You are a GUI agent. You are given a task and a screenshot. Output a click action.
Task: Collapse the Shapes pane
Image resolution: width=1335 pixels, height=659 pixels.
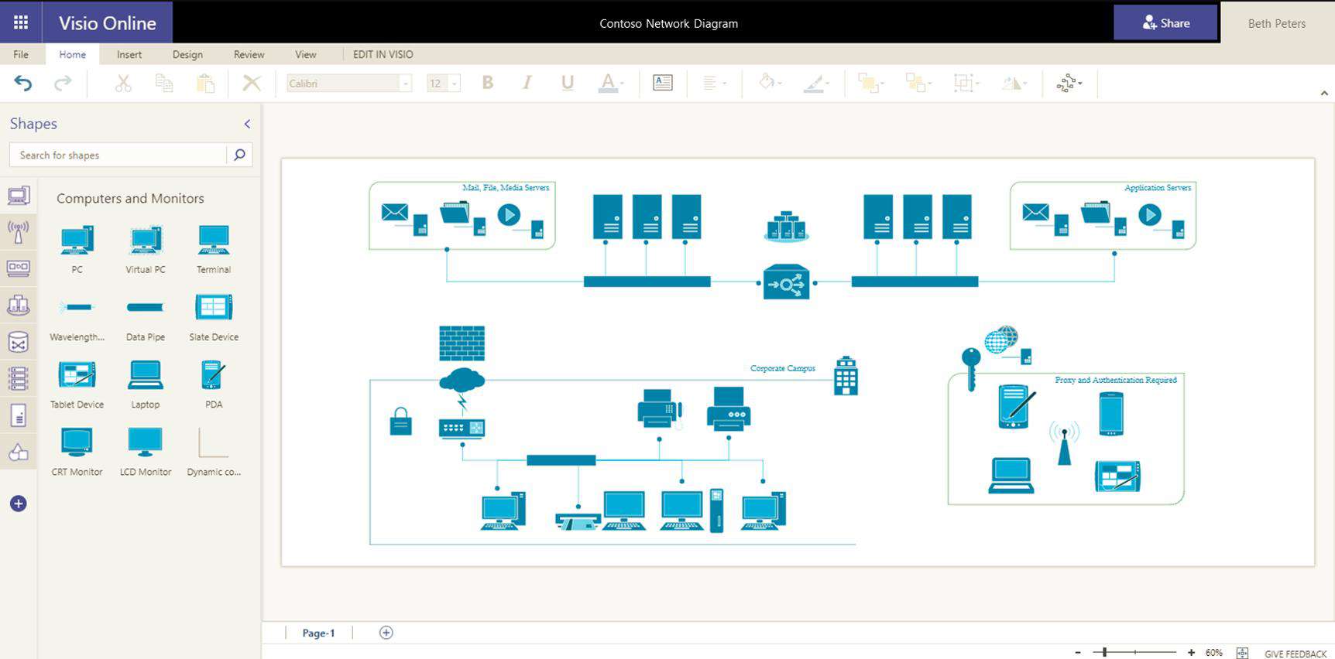point(247,124)
